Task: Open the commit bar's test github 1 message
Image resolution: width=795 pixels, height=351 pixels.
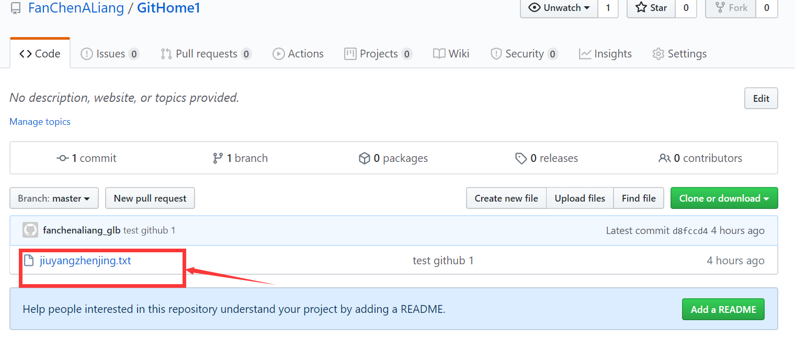Action: [x=150, y=230]
